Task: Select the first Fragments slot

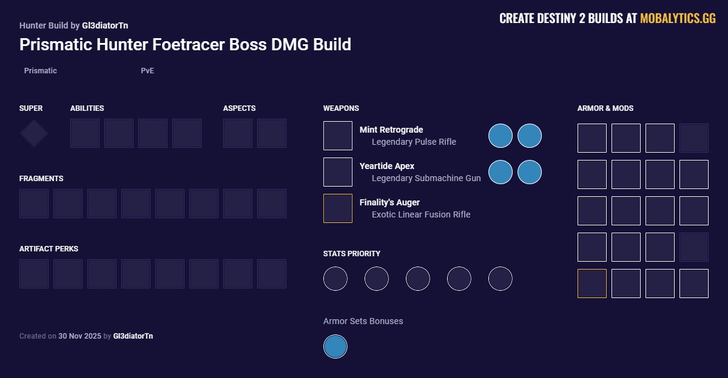Action: click(x=33, y=204)
